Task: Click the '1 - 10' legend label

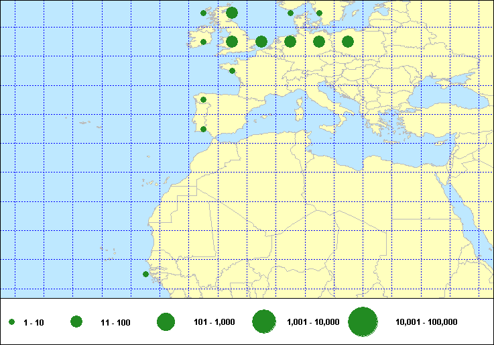Action: 34,323
